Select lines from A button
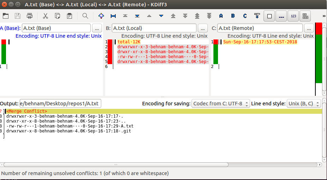Viewport: 327px width, 180px height. click(221, 16)
